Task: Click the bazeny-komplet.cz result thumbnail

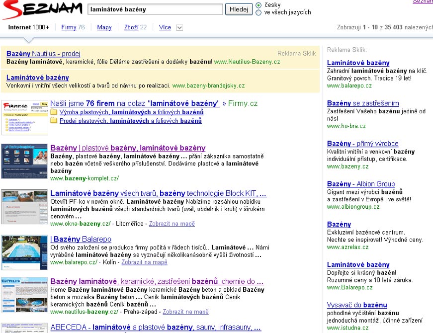Action: point(24,161)
